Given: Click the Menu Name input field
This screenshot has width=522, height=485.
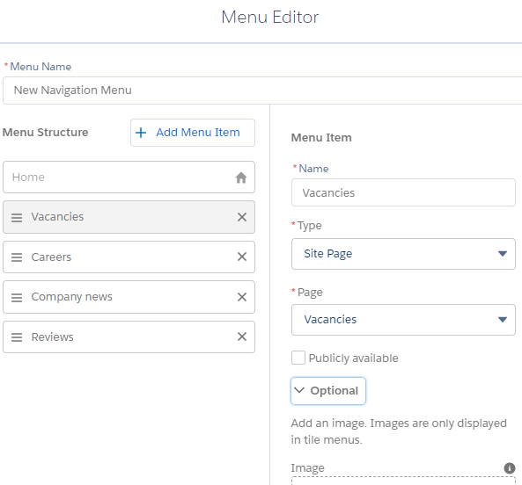Looking at the screenshot, I should [262, 90].
